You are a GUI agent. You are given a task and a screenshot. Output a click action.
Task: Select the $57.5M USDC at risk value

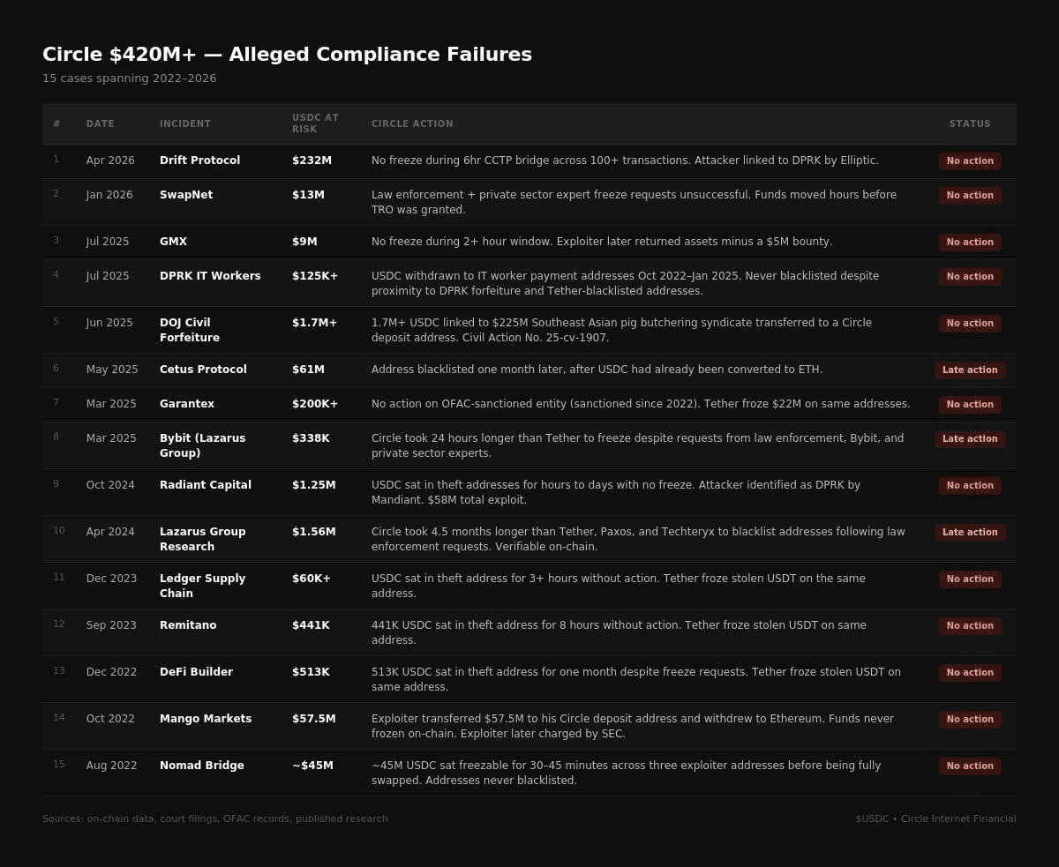[313, 719]
